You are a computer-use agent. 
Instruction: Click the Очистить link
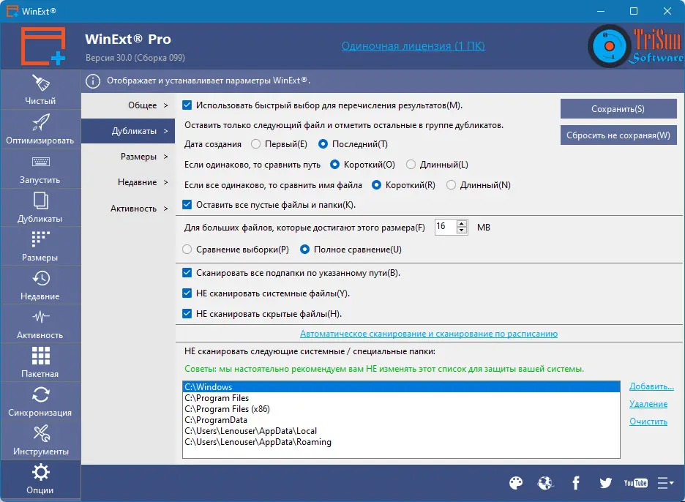[x=648, y=422]
